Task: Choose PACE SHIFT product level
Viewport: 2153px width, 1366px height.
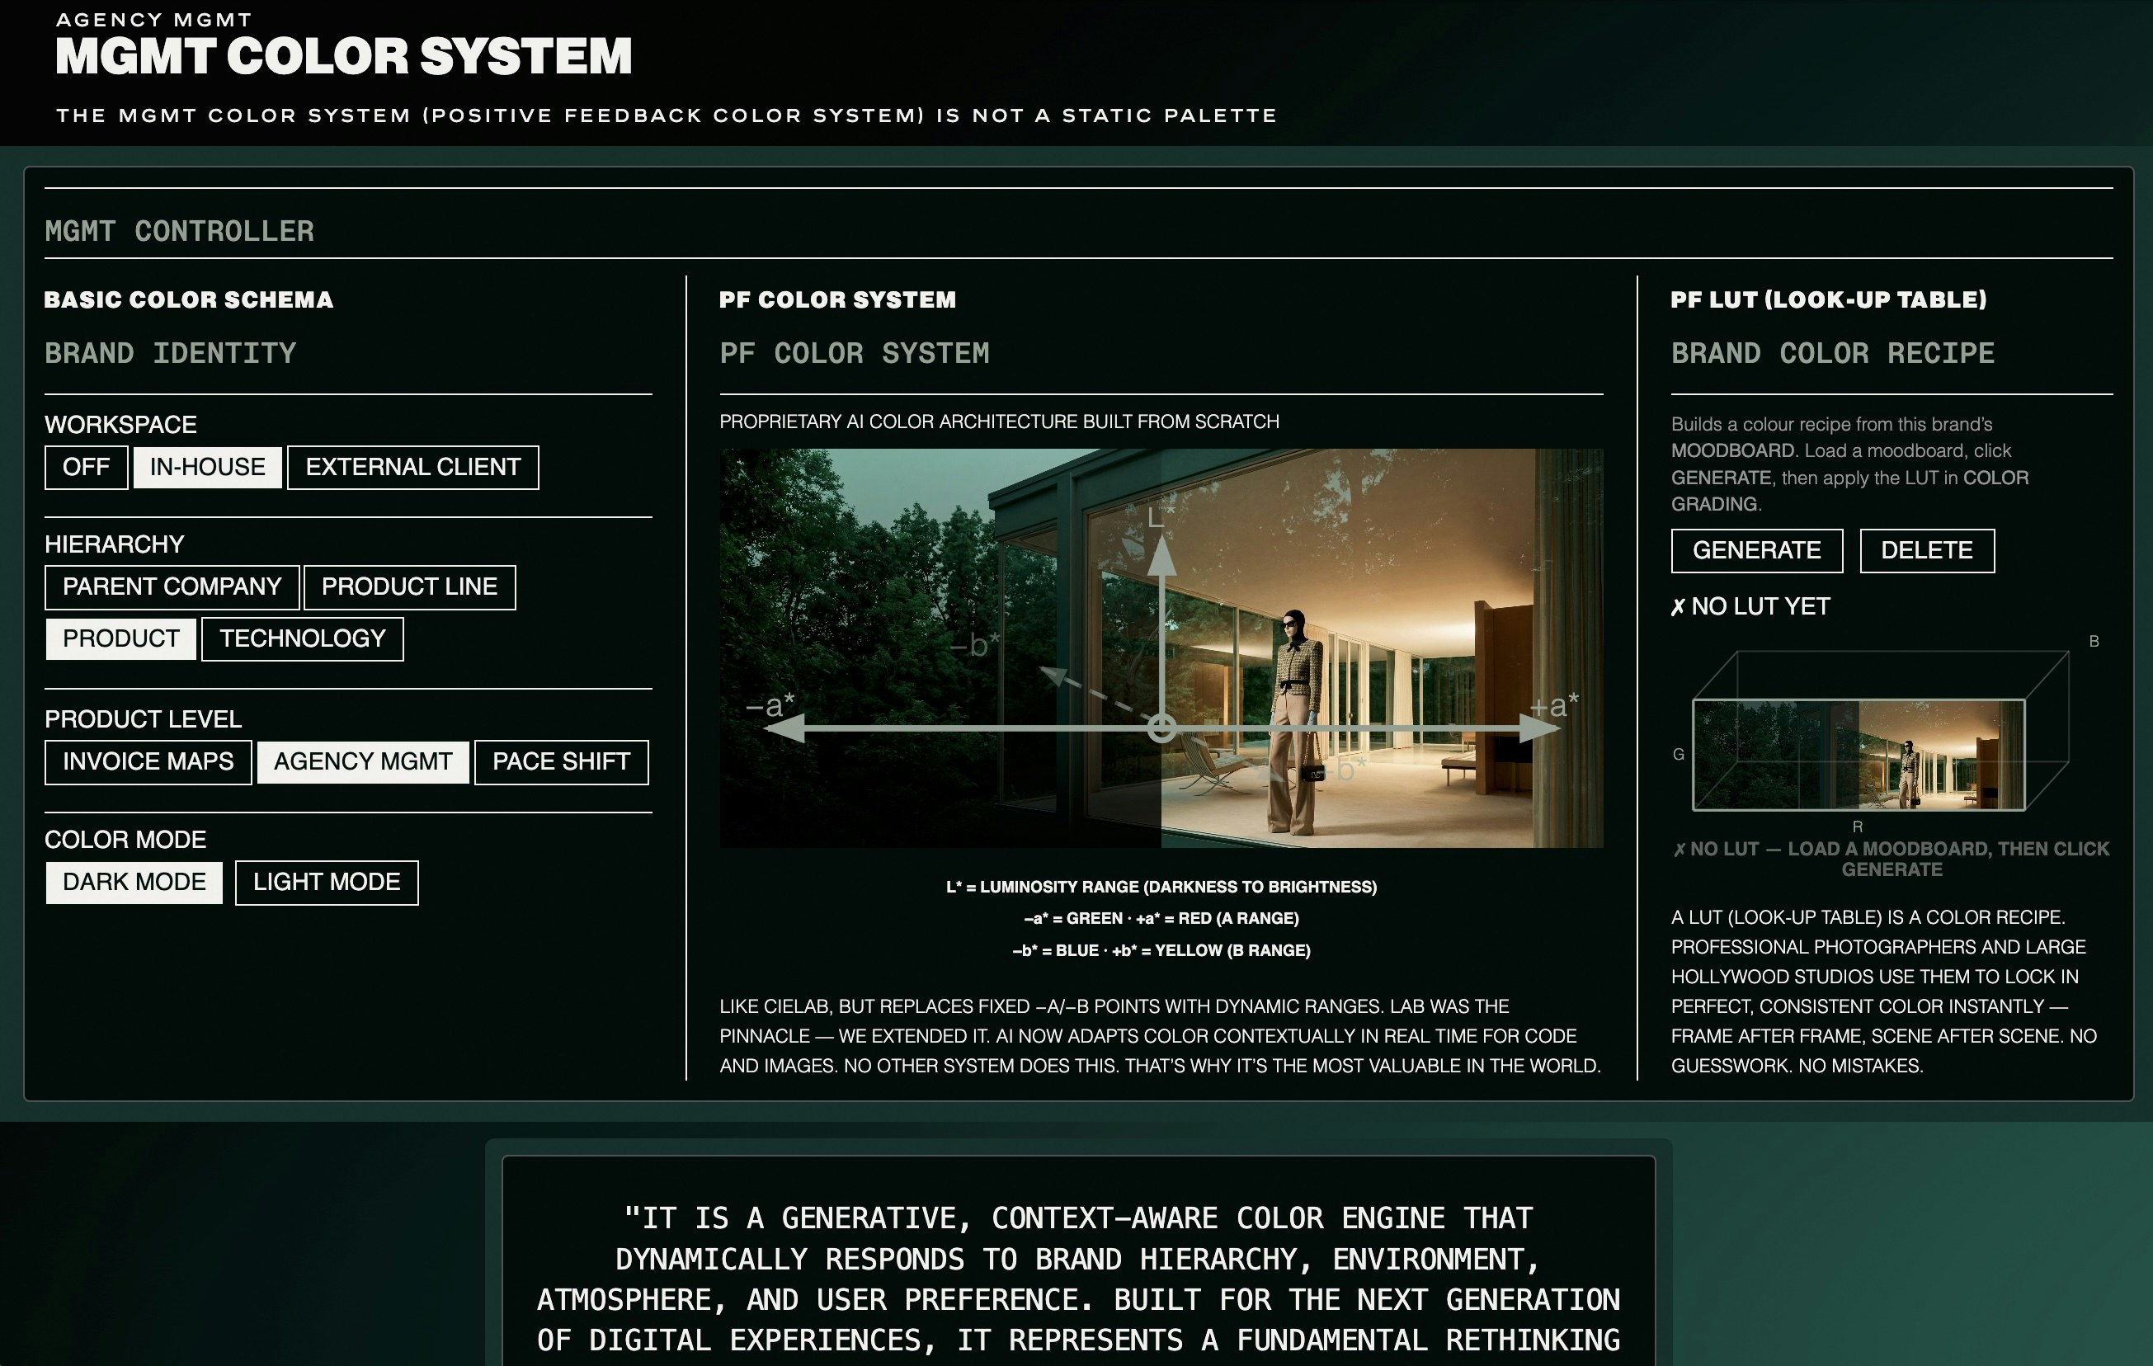Action: click(562, 762)
